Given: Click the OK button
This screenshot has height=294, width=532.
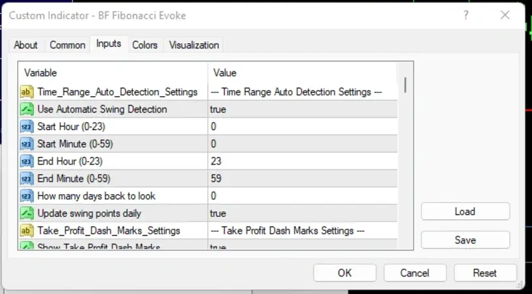Looking at the screenshot, I should (x=344, y=273).
